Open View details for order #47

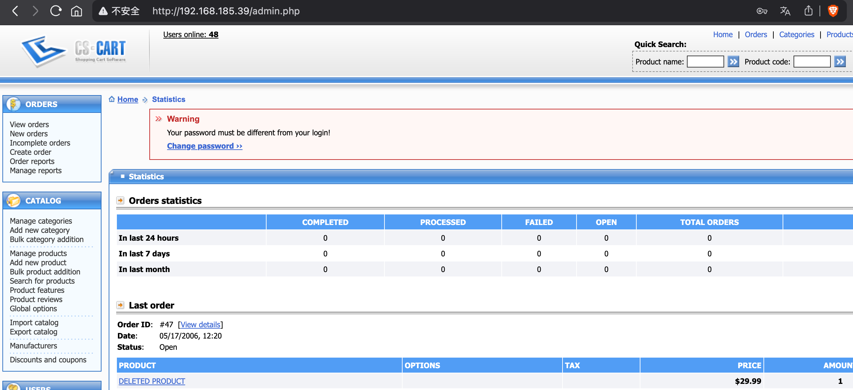(x=200, y=325)
